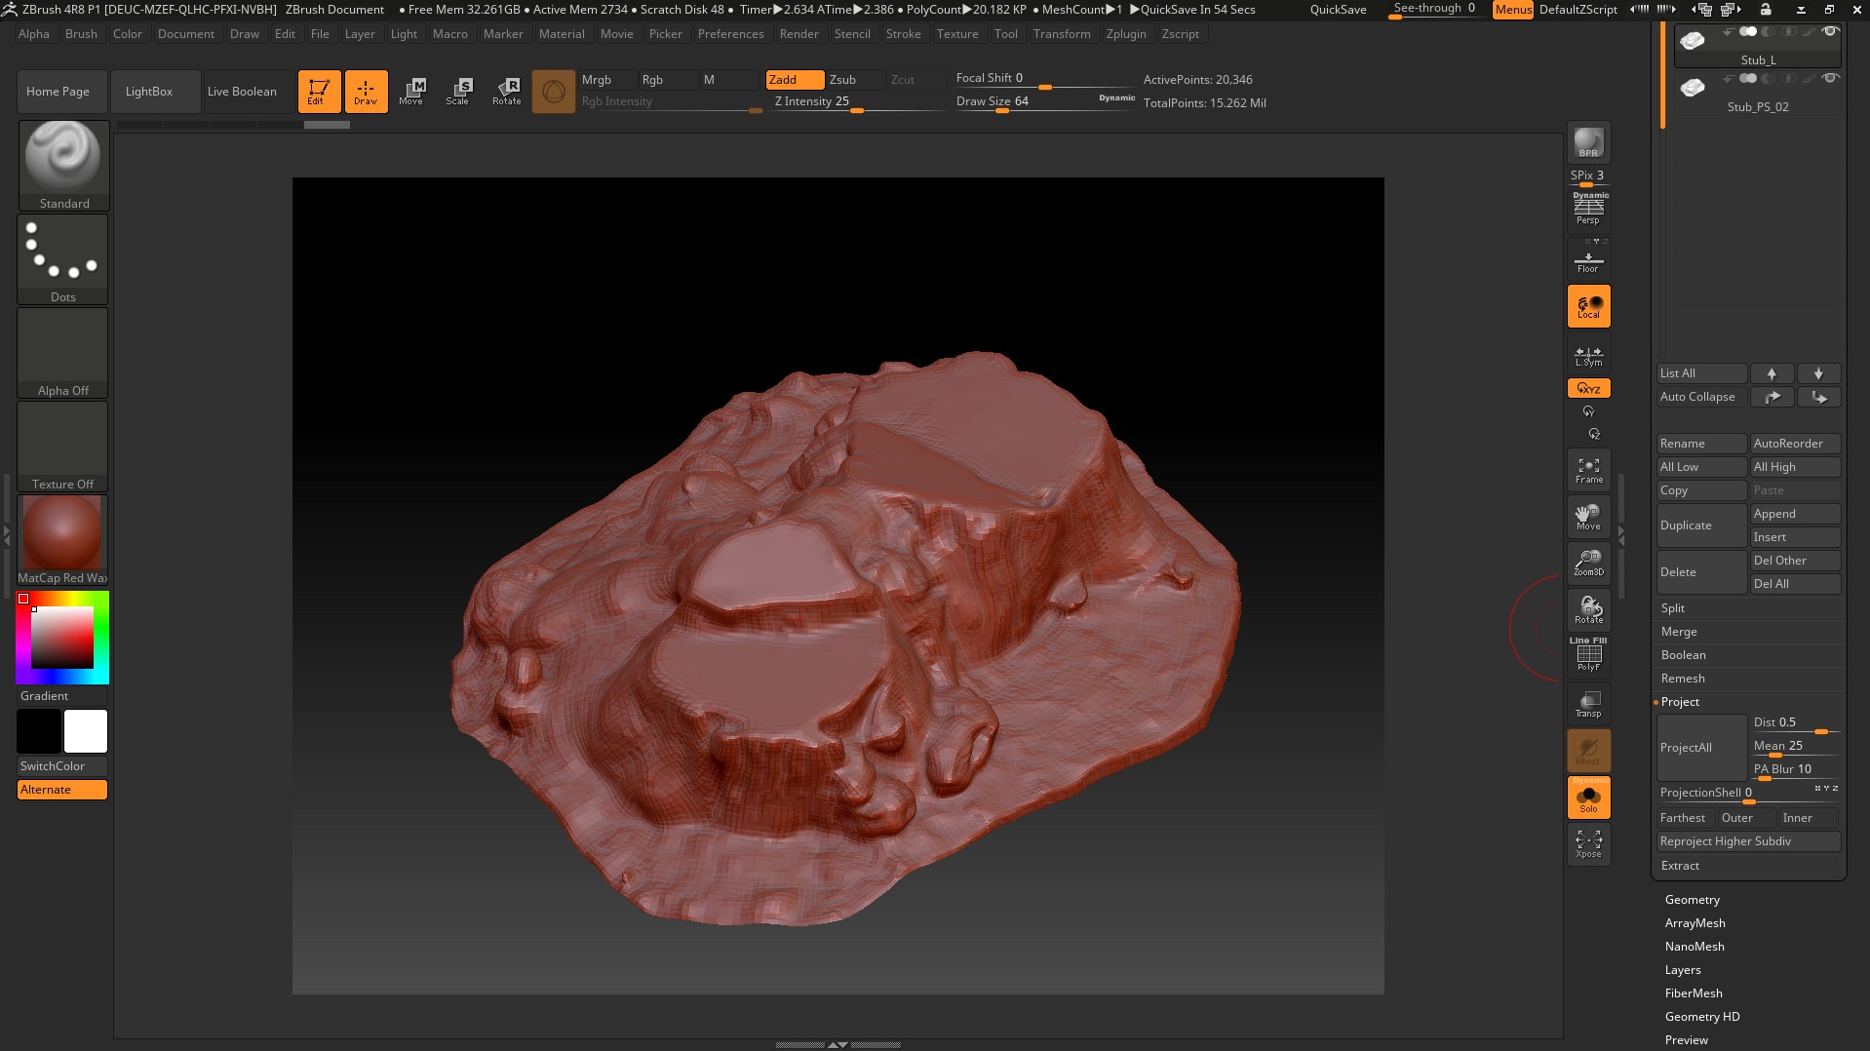Click the Xpose icon
The height and width of the screenshot is (1051, 1870).
(1588, 843)
